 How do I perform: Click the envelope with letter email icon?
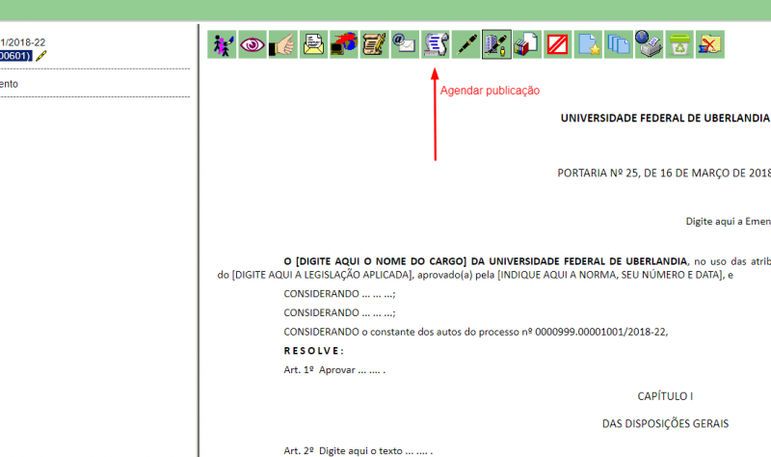(313, 43)
